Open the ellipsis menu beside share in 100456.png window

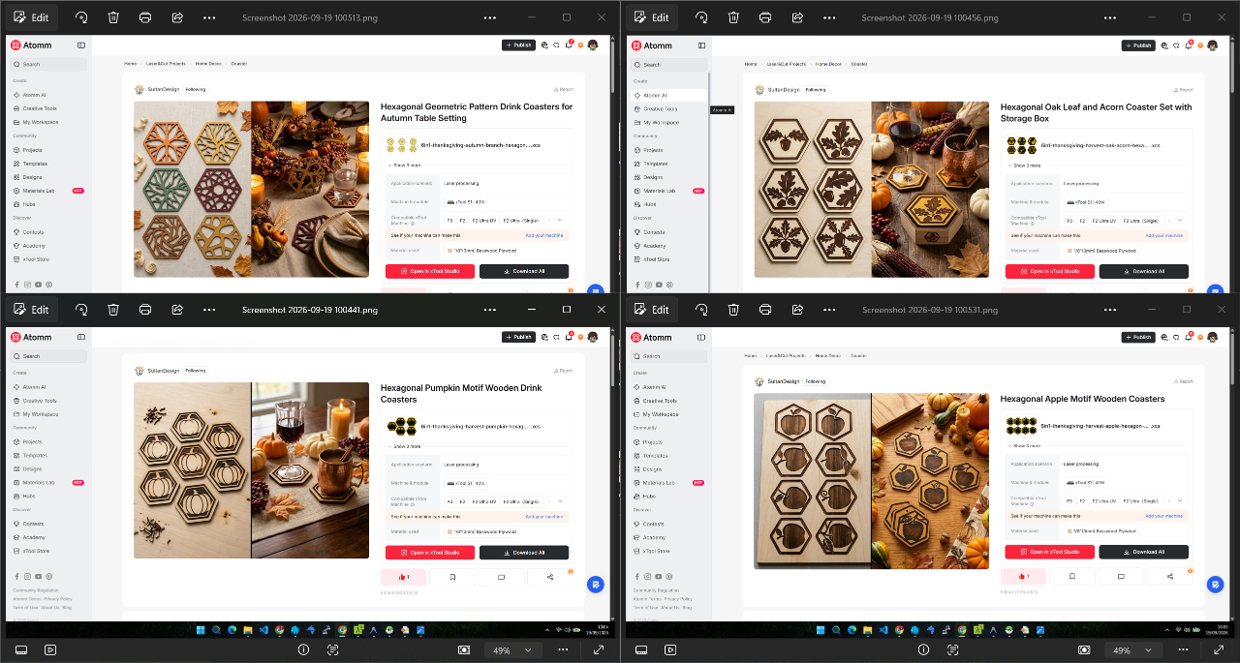tap(829, 17)
